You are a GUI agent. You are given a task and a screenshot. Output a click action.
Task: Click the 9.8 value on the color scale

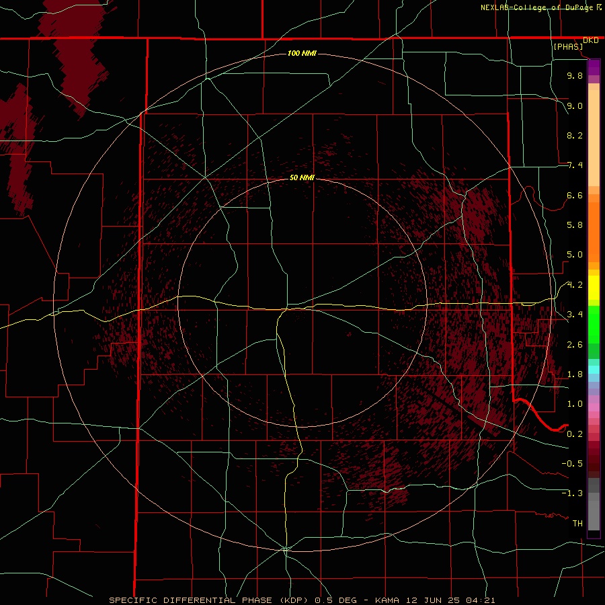pyautogui.click(x=575, y=75)
